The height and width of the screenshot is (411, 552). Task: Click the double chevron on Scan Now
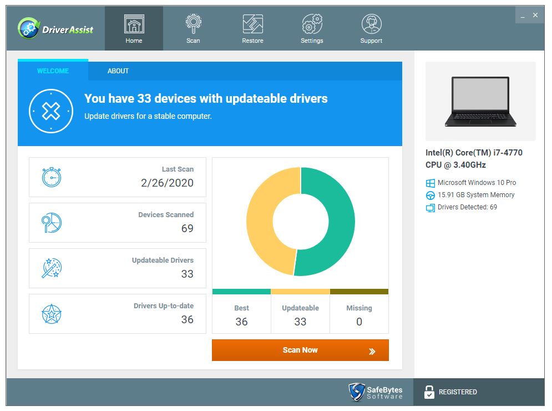(x=372, y=351)
